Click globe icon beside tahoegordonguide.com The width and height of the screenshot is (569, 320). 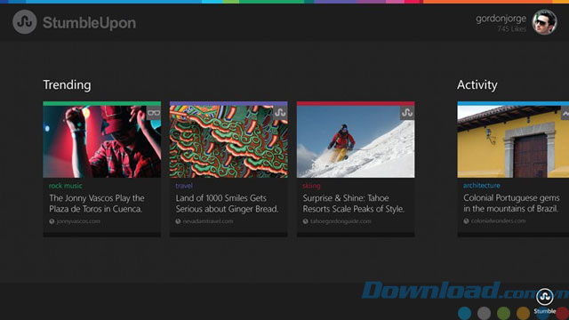tap(305, 221)
